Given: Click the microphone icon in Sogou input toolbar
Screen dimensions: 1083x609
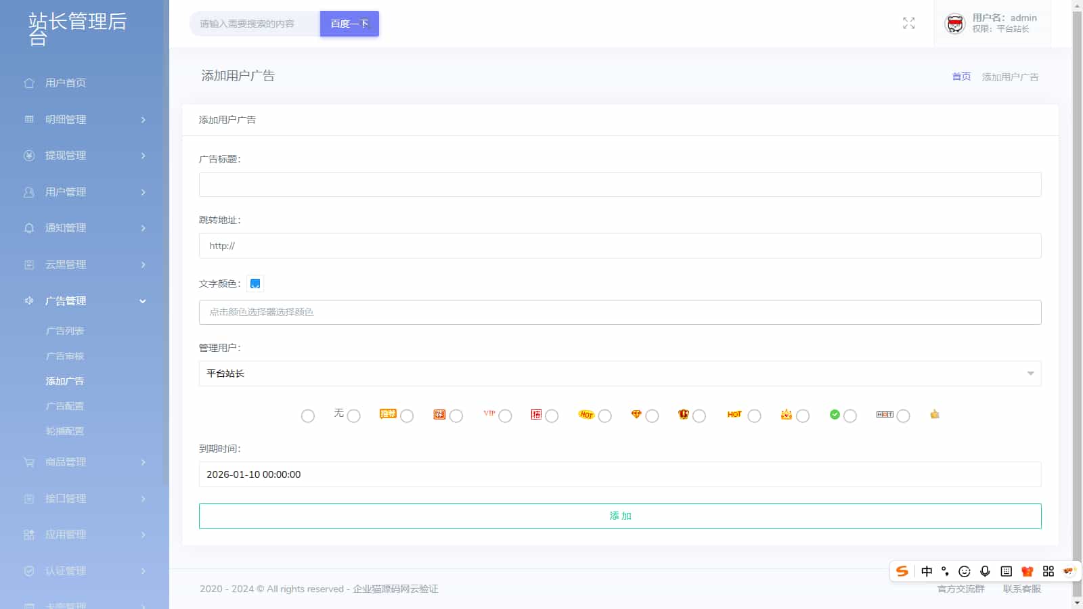Looking at the screenshot, I should (985, 571).
